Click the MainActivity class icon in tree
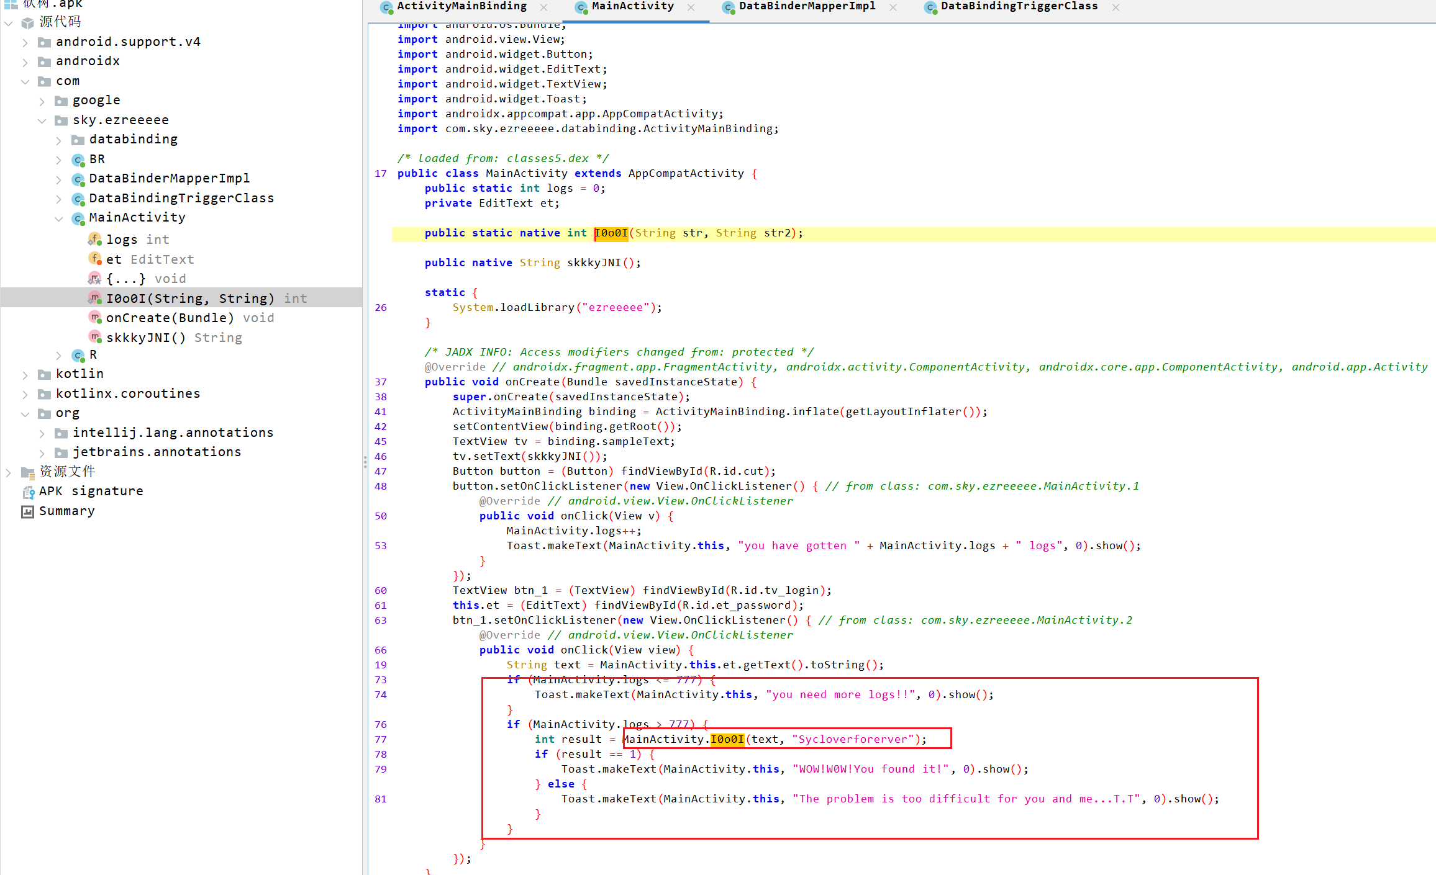 [x=78, y=218]
